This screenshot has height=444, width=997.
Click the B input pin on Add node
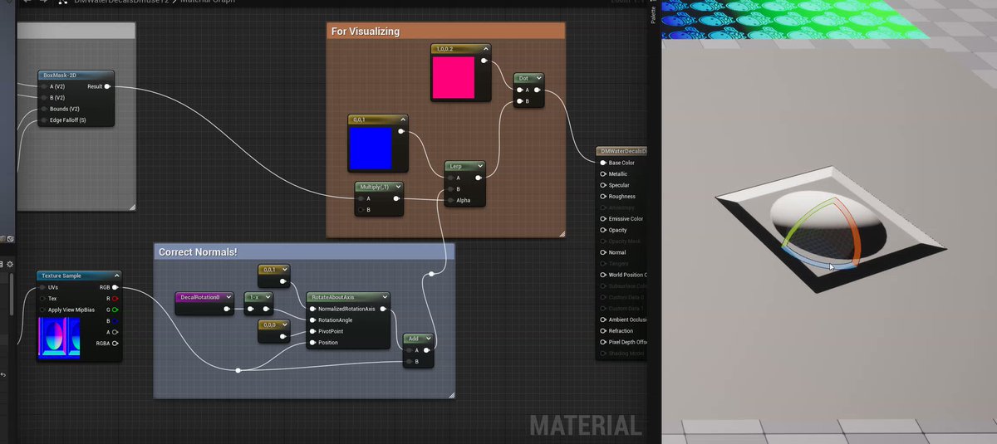[409, 361]
